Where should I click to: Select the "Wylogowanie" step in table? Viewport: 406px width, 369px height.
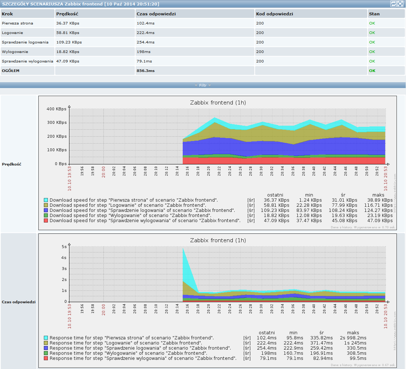coord(15,52)
